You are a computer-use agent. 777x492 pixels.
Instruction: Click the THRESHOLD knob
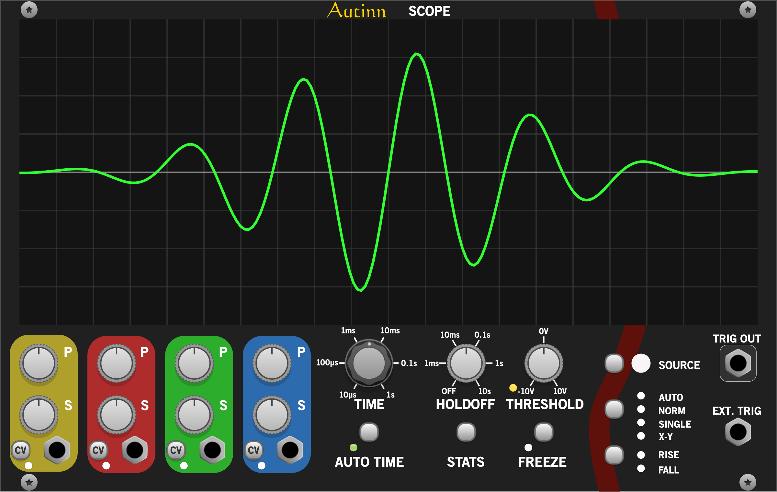544,363
